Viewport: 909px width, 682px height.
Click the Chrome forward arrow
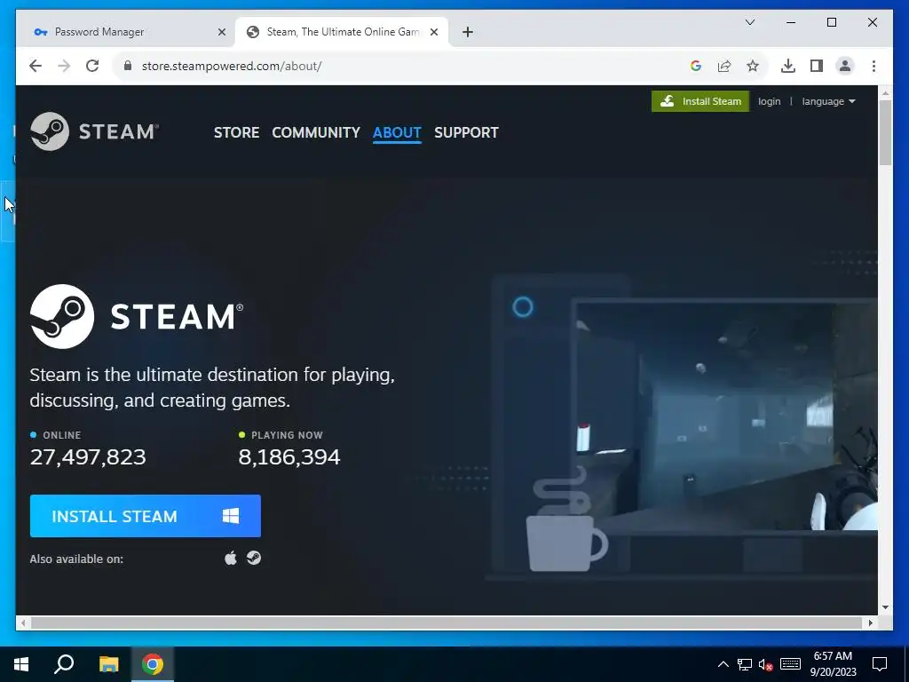(x=64, y=66)
